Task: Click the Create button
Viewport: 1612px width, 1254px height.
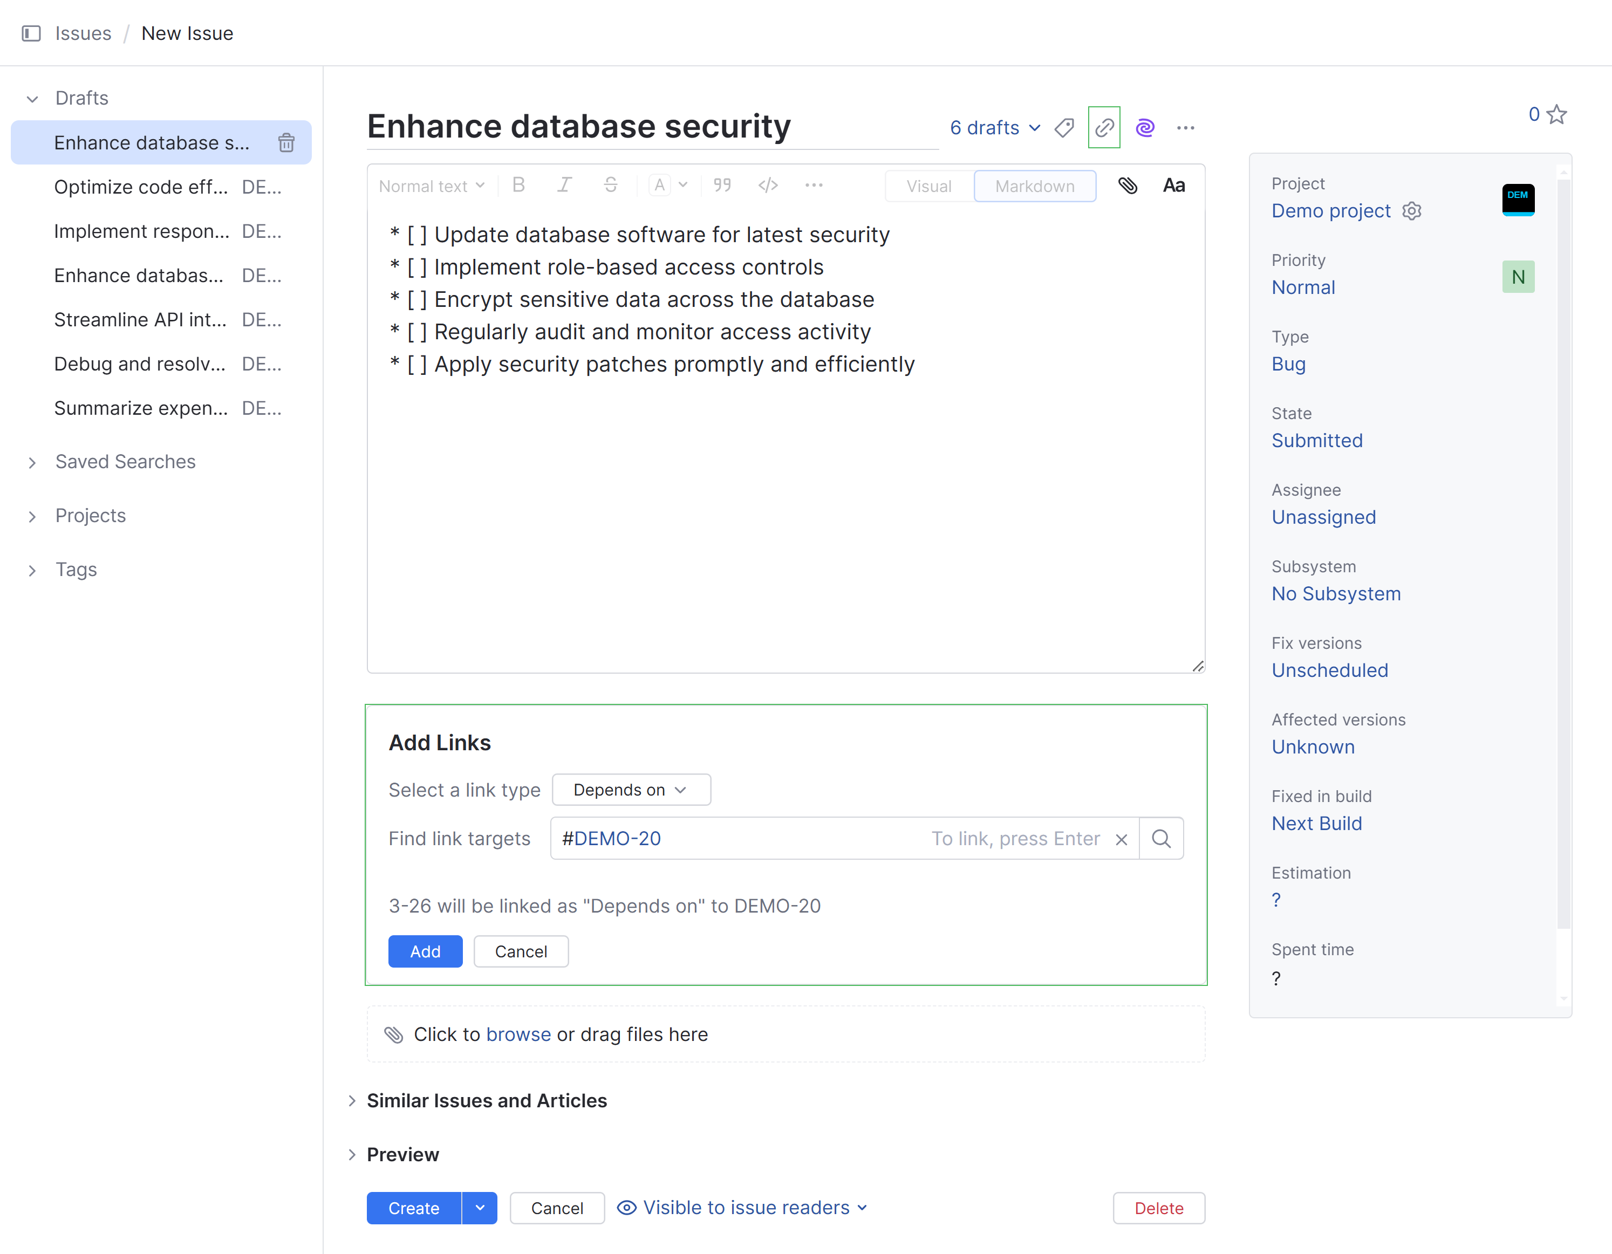Action: pyautogui.click(x=413, y=1208)
